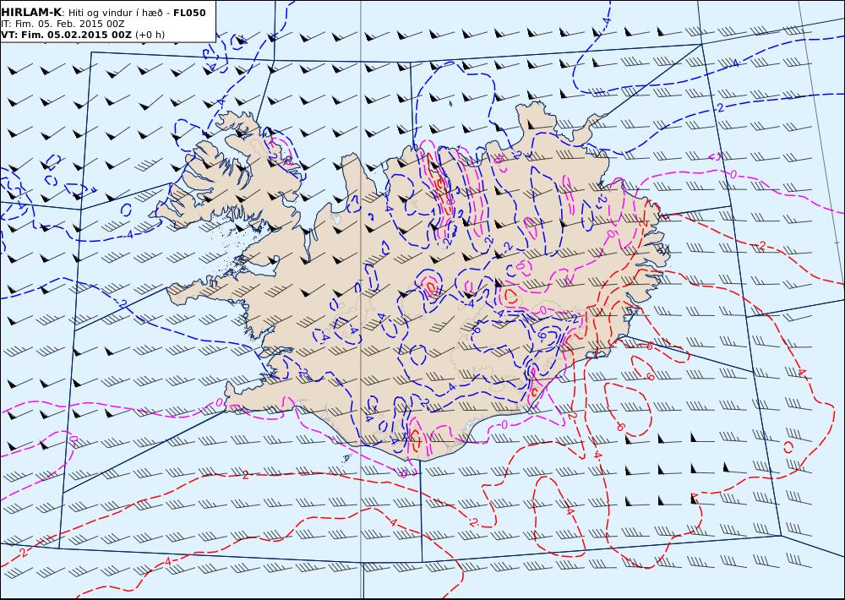Click the (+0 h) forecast offset label
The height and width of the screenshot is (600, 845).
pos(150,35)
